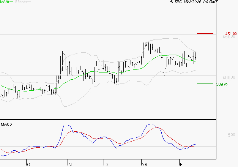Click the 451.00 red price label
The image size is (238, 167).
230,33
